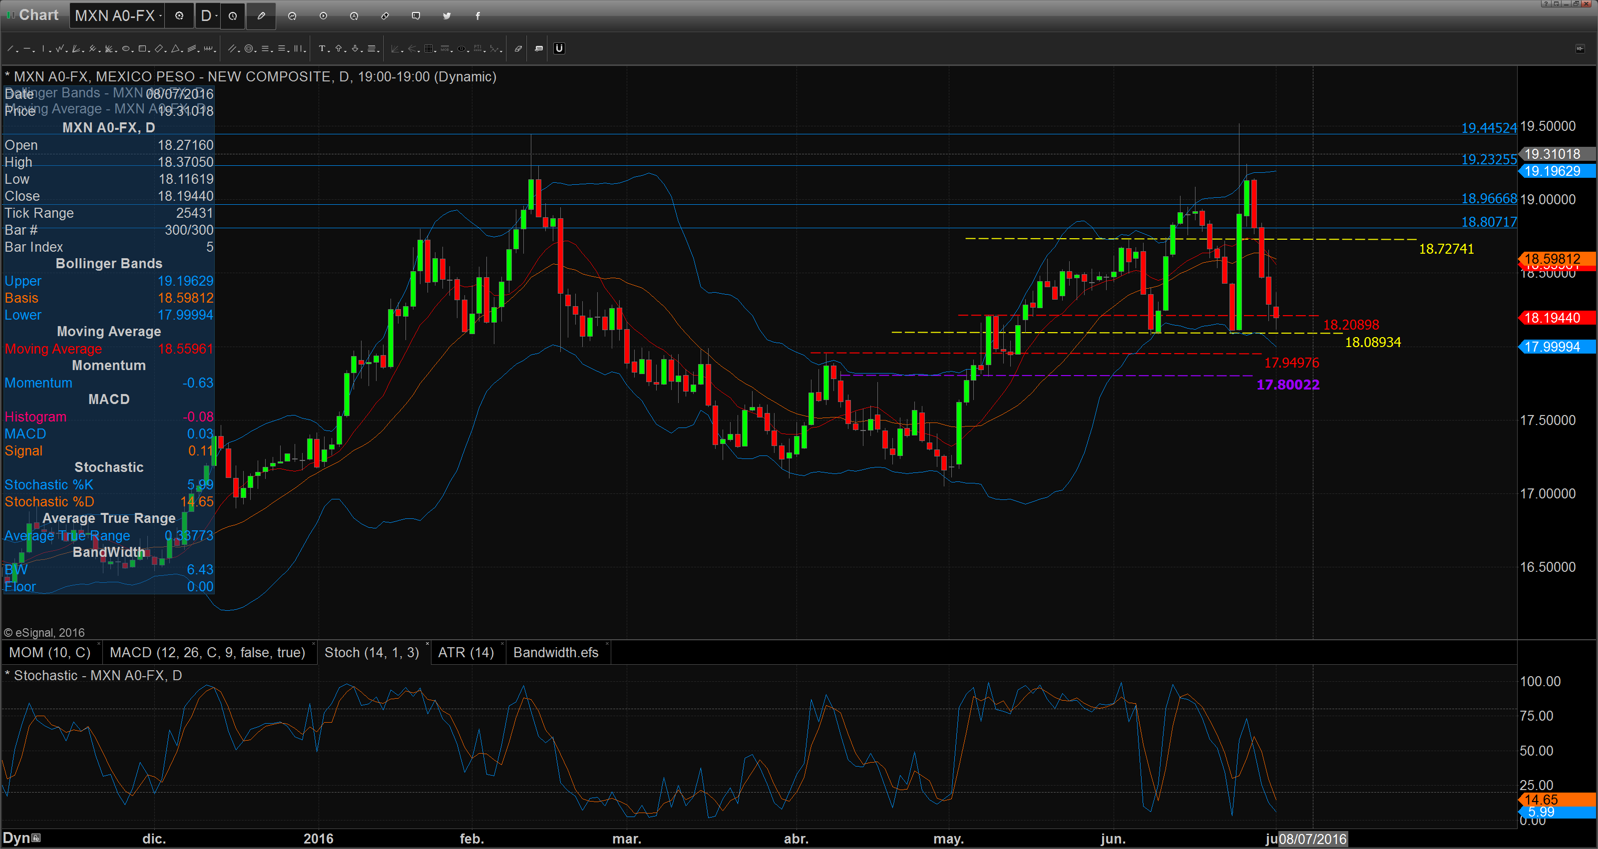
Task: Select the Andrews pitchfork tool
Action: coord(92,48)
